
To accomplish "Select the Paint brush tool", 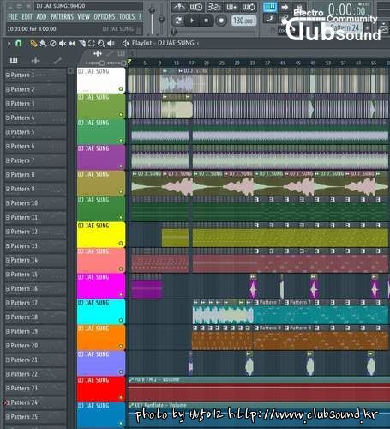I will point(43,44).
